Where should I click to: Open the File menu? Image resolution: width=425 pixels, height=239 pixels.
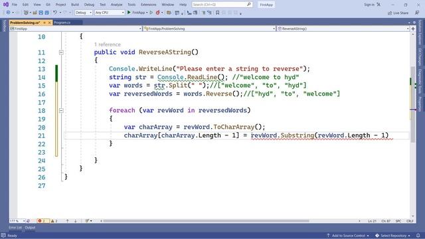tap(15, 5)
